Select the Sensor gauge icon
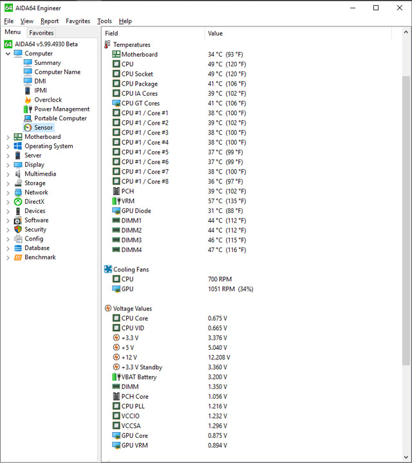The image size is (412, 463). coord(28,127)
